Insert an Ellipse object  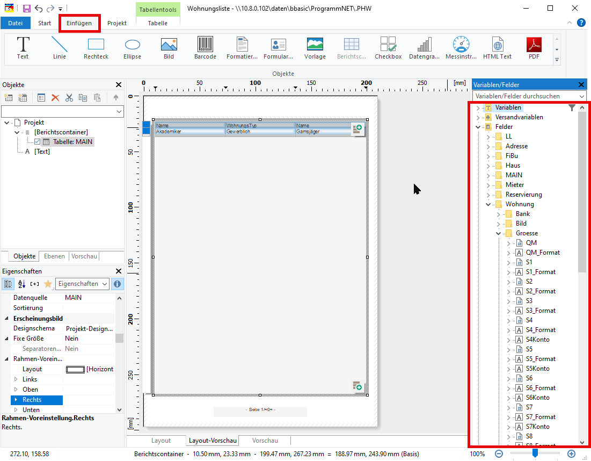click(132, 48)
